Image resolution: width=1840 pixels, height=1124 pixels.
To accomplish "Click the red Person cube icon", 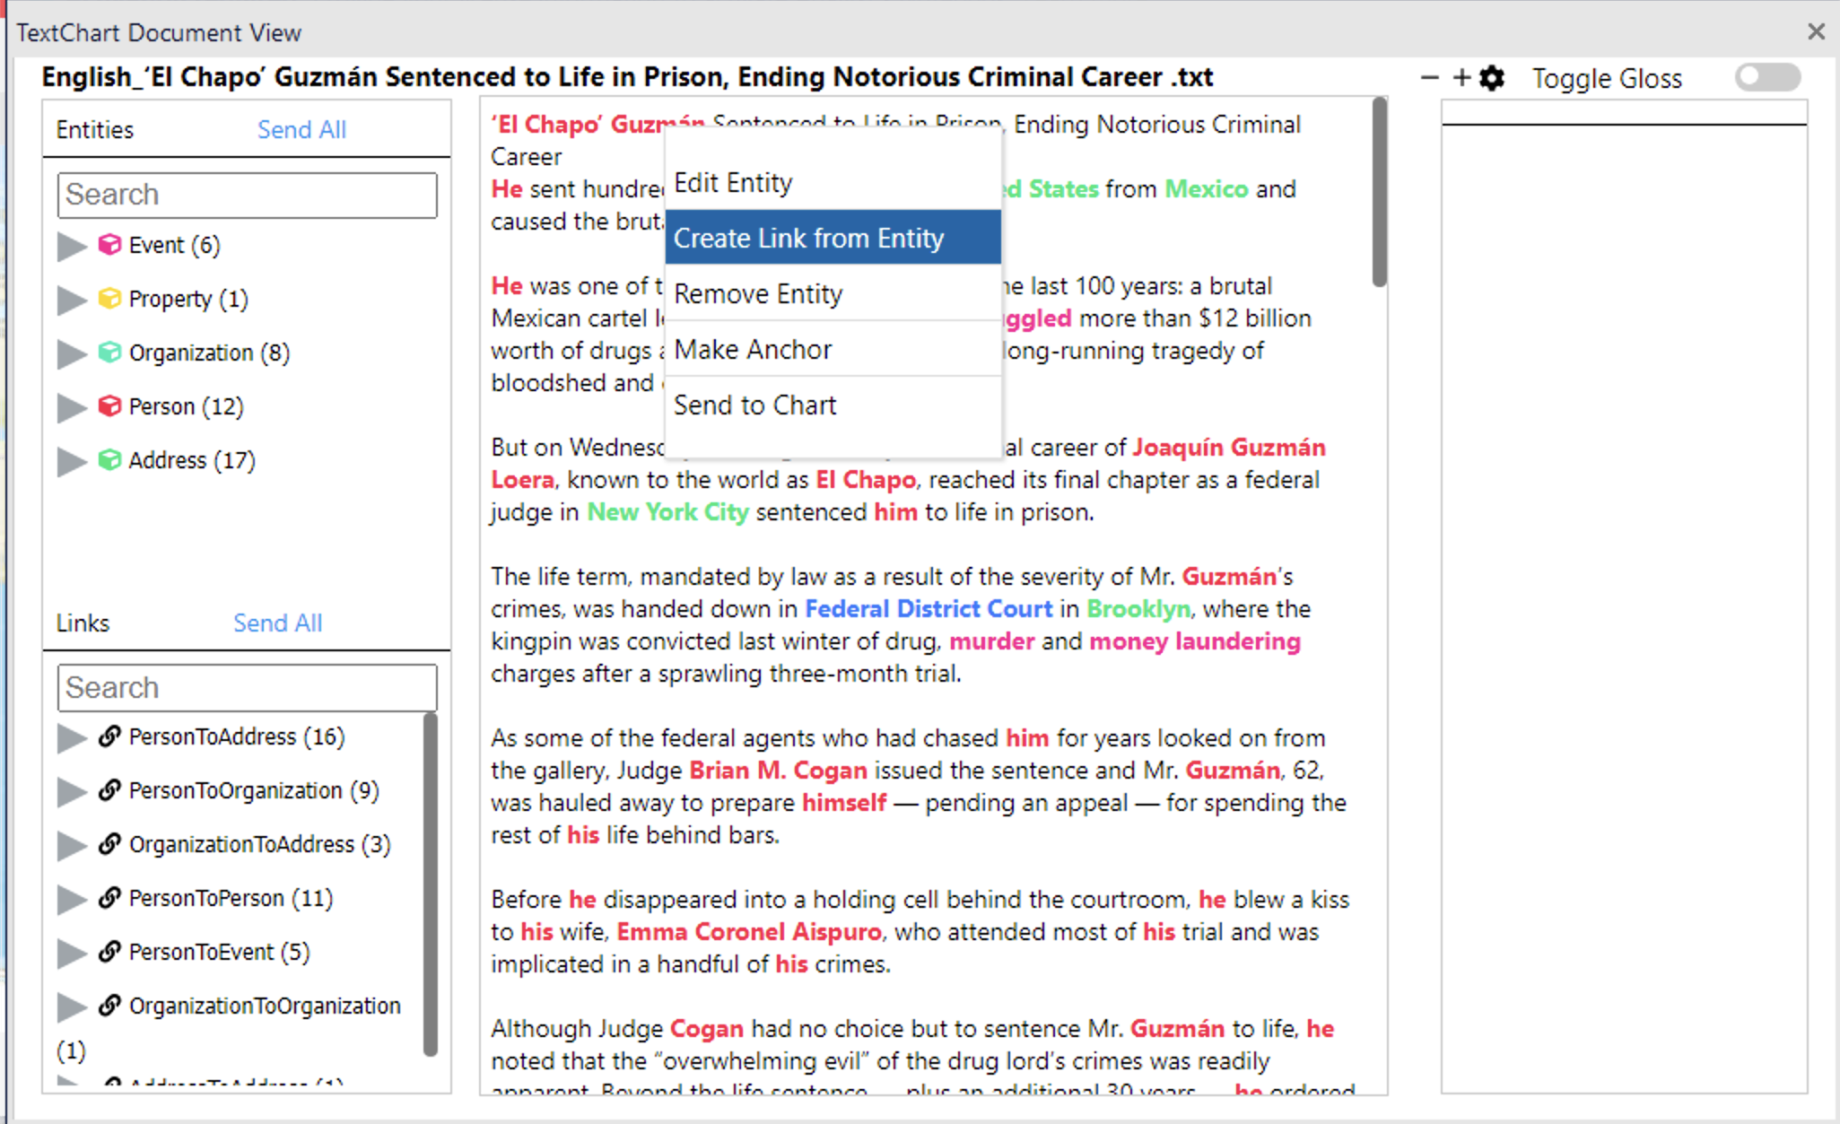I will pos(109,406).
